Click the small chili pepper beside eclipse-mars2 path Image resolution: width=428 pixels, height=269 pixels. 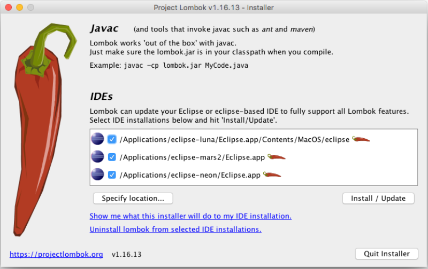(276, 157)
